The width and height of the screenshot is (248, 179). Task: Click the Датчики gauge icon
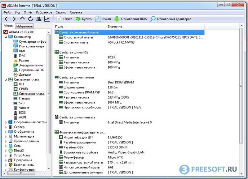coord(15,75)
